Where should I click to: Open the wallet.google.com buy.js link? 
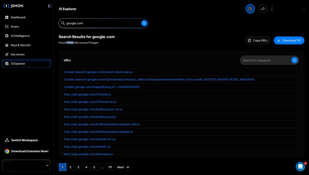102,87
